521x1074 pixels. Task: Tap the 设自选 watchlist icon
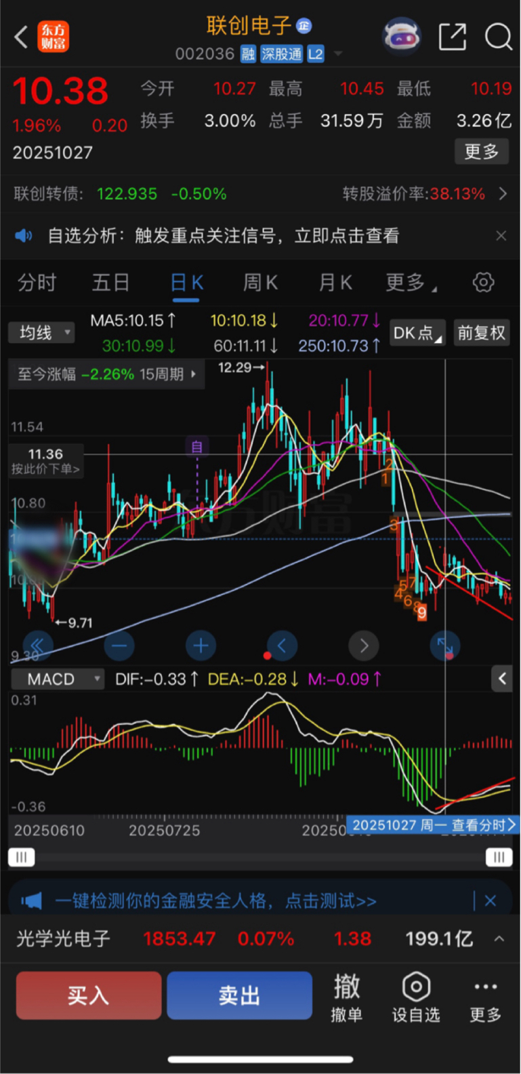point(416,997)
